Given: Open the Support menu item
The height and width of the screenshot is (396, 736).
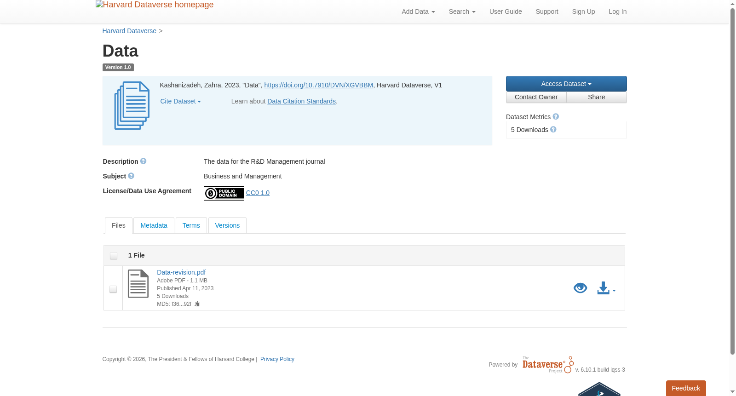Looking at the screenshot, I should 547,11.
